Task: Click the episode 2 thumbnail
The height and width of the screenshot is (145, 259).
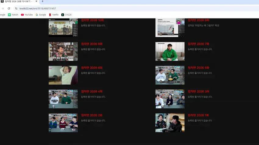Action: click(x=63, y=123)
